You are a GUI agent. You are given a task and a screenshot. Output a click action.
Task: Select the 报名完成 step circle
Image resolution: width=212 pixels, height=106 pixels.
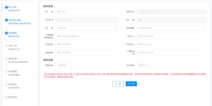6,97
